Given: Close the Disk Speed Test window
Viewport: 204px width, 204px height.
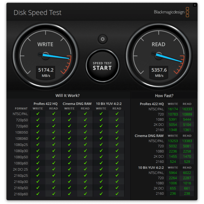Looking at the screenshot, I should pyautogui.click(x=195, y=5).
